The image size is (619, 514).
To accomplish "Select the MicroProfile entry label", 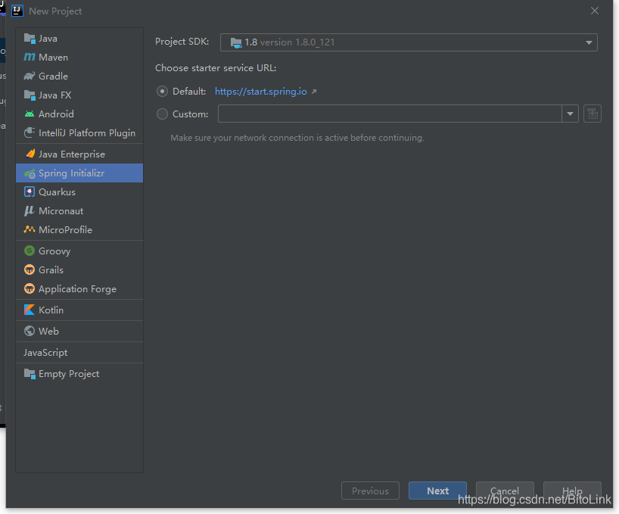I will [x=65, y=230].
